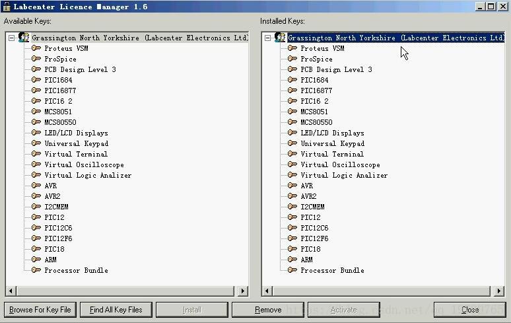Select Virtual Oscilloscope in Available Keys
The height and width of the screenshot is (323, 511).
(x=84, y=164)
